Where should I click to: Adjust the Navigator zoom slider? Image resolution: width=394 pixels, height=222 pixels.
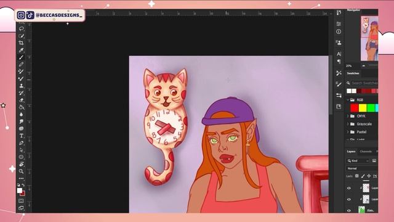(x=374, y=66)
